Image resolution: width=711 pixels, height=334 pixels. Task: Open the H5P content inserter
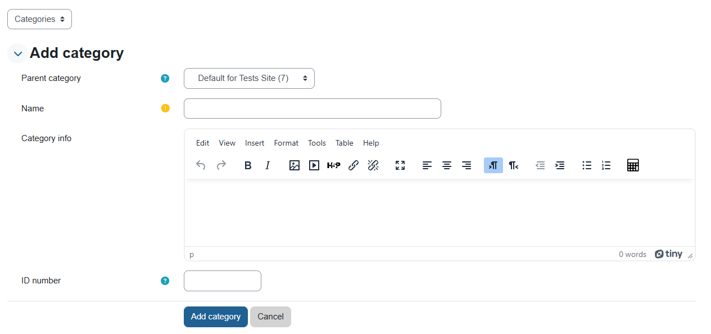tap(334, 165)
